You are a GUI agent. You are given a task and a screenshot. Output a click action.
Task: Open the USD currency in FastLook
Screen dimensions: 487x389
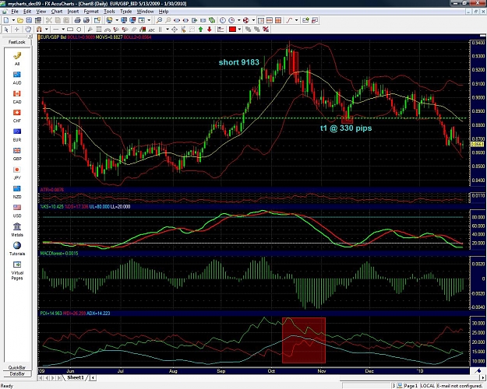(17, 211)
